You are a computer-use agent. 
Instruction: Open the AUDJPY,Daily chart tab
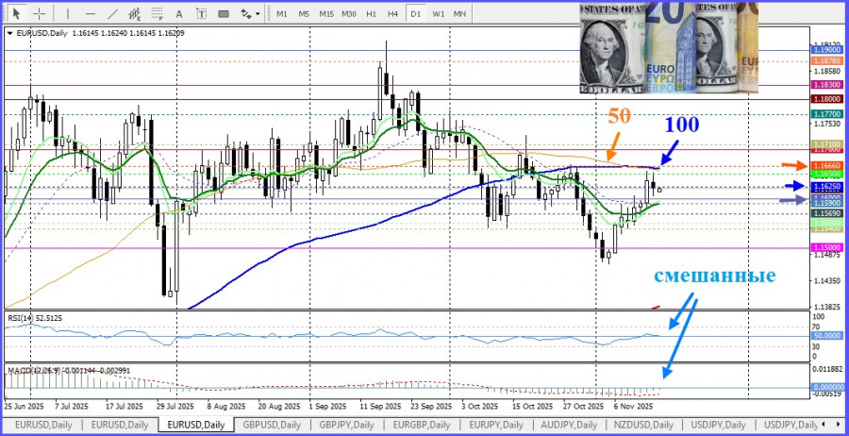570,425
